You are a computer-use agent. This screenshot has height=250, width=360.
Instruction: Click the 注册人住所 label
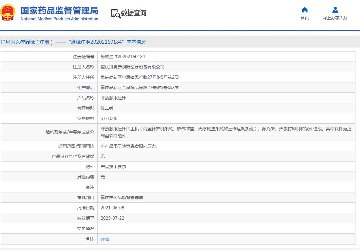83,77
